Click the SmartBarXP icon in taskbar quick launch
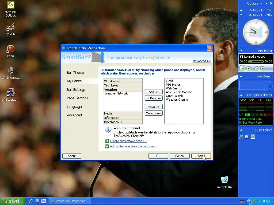This screenshot has width=274, height=205. (x=44, y=201)
